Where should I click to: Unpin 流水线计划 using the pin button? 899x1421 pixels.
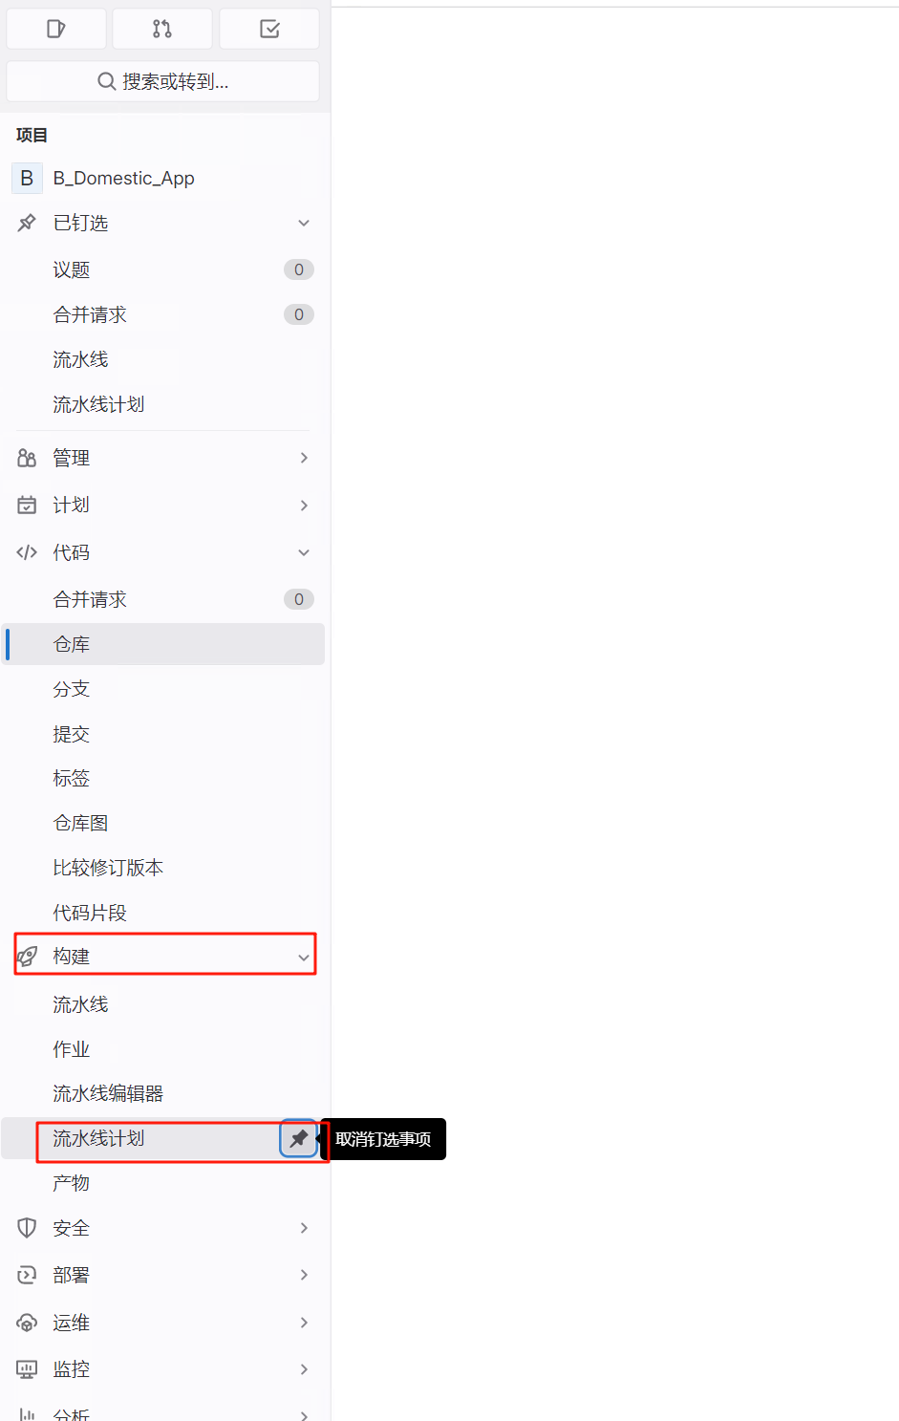click(x=299, y=1138)
